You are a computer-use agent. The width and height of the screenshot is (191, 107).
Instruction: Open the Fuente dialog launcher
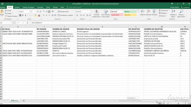point(41,19)
